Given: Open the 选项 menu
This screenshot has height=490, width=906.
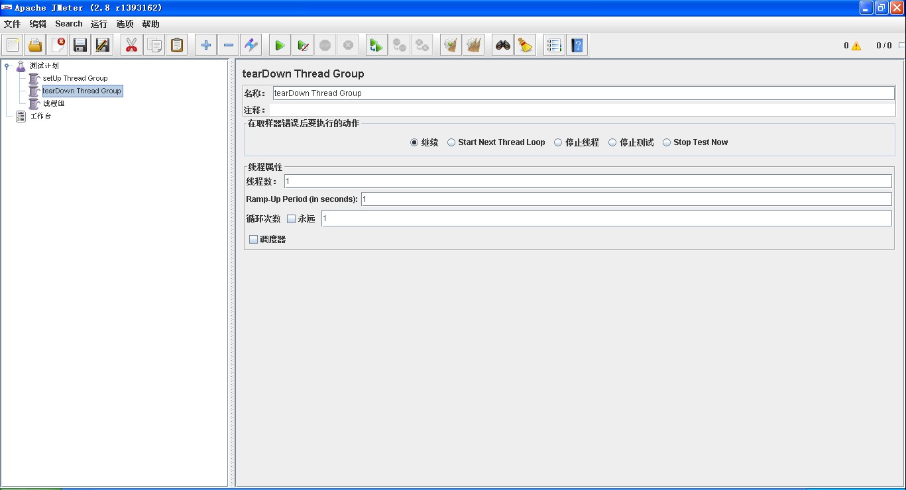Looking at the screenshot, I should point(125,24).
